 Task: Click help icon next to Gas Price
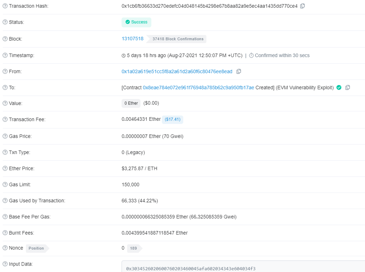[5, 136]
